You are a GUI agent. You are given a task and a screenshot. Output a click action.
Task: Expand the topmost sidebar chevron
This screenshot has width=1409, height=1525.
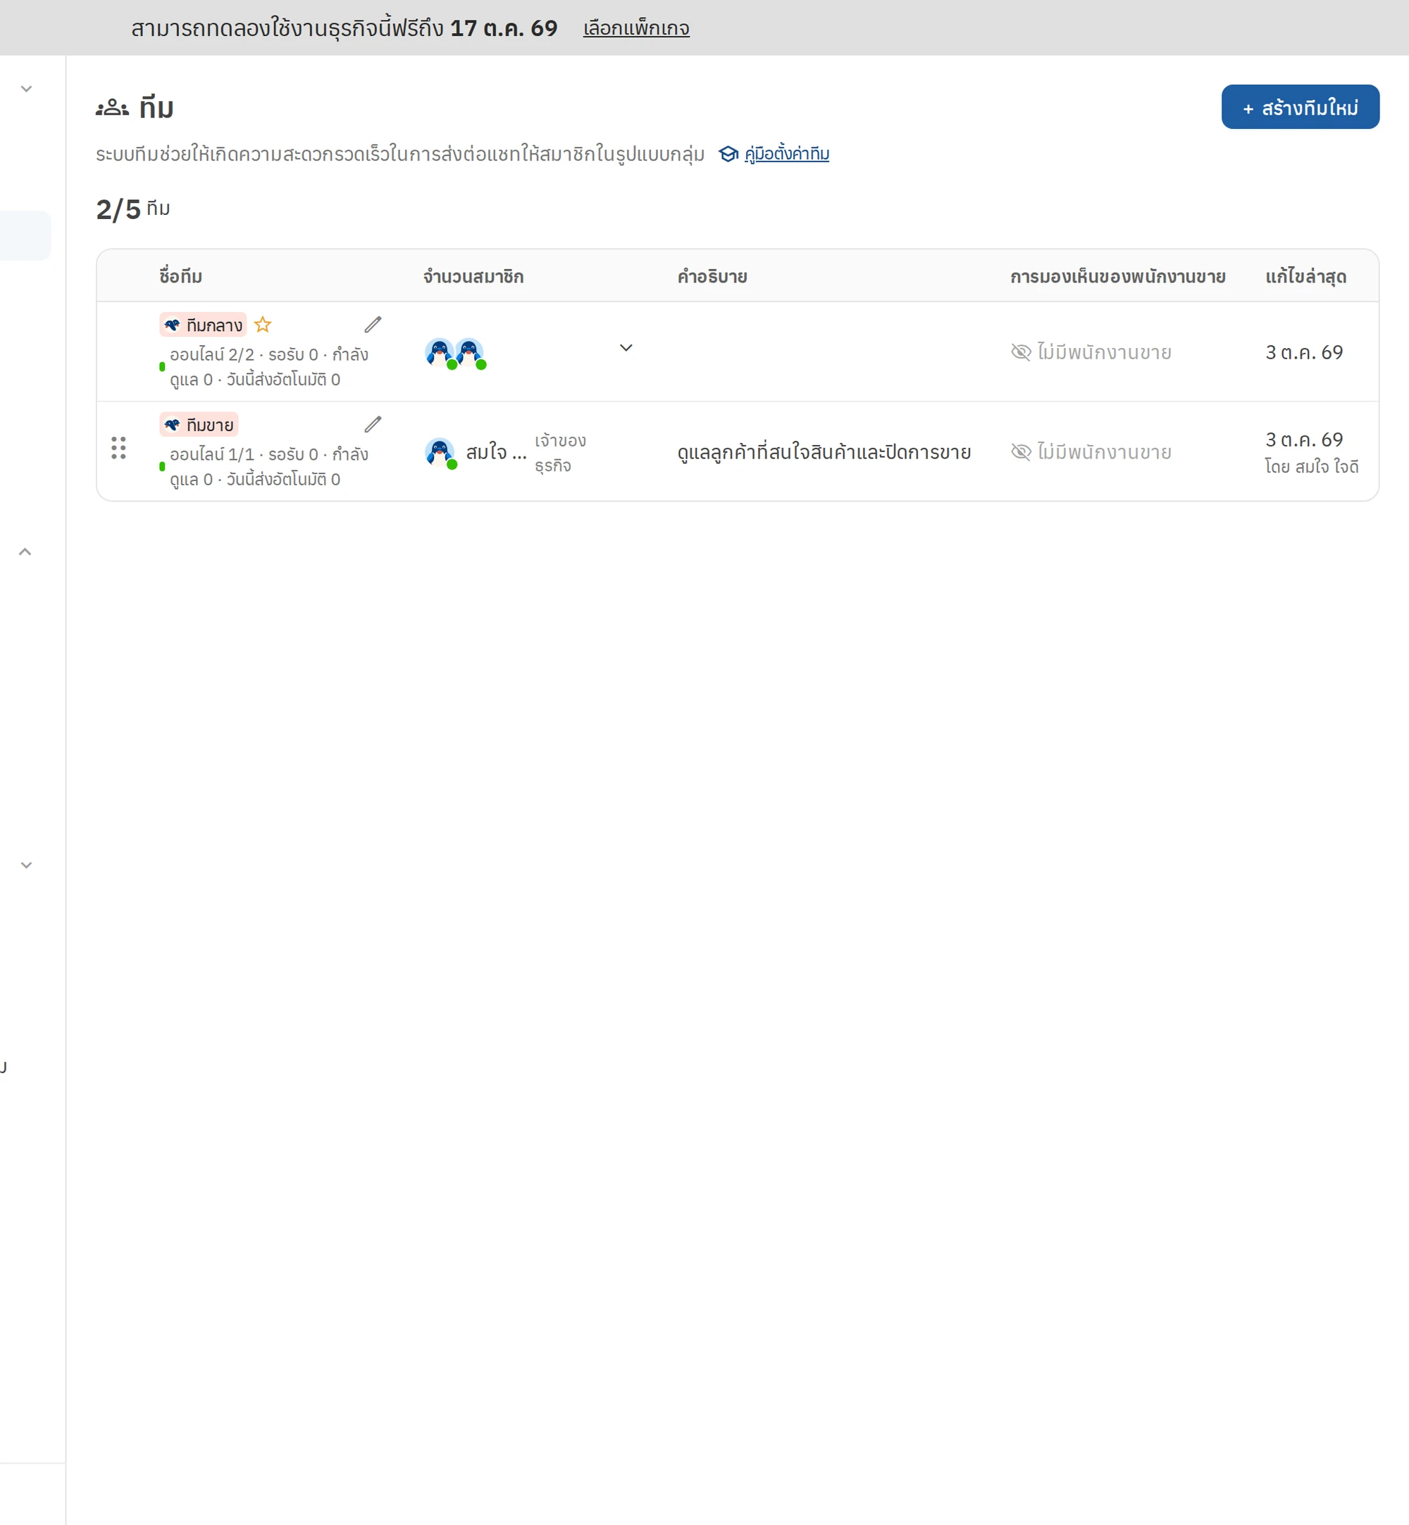pyautogui.click(x=26, y=89)
